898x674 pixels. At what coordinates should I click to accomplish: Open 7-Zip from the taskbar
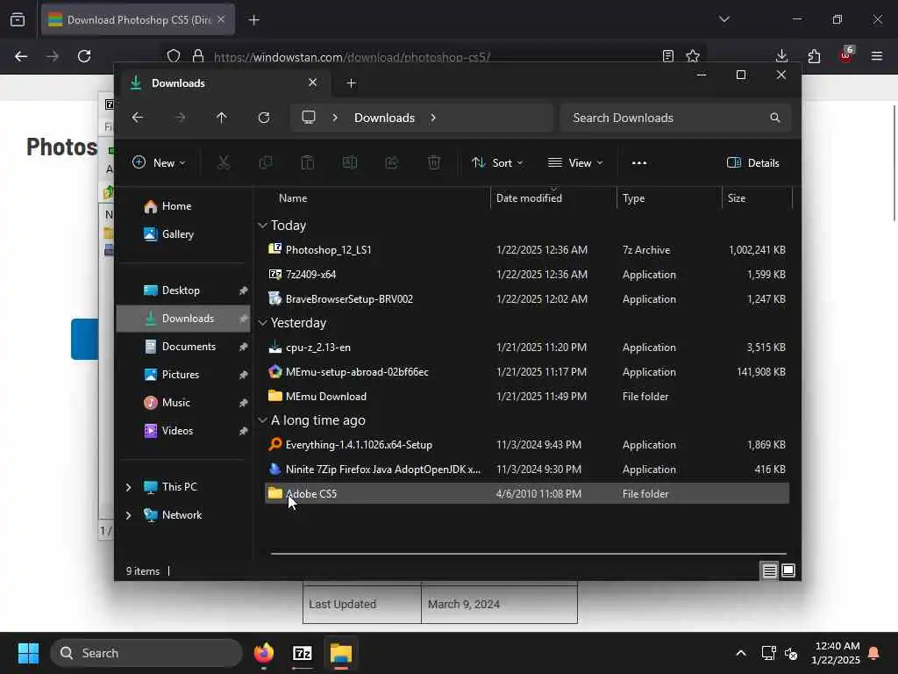point(303,653)
